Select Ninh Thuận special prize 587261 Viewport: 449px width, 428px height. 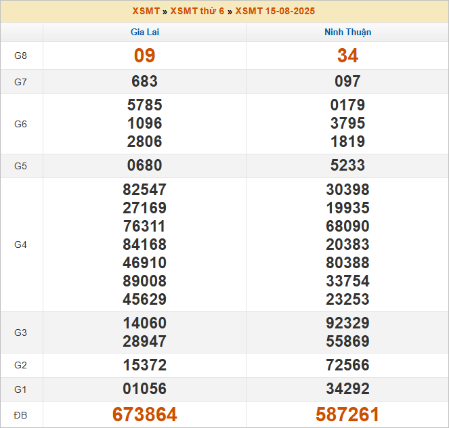[x=347, y=414]
